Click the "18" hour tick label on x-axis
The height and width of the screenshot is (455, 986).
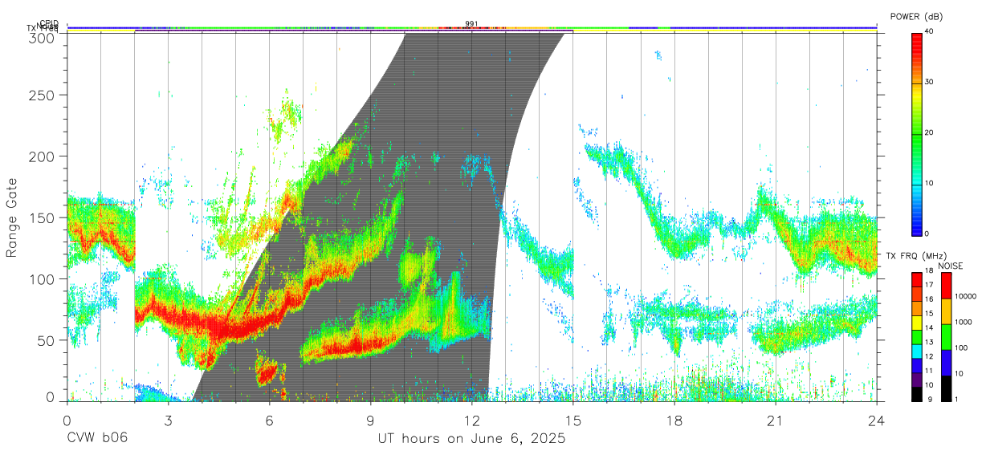click(x=674, y=420)
